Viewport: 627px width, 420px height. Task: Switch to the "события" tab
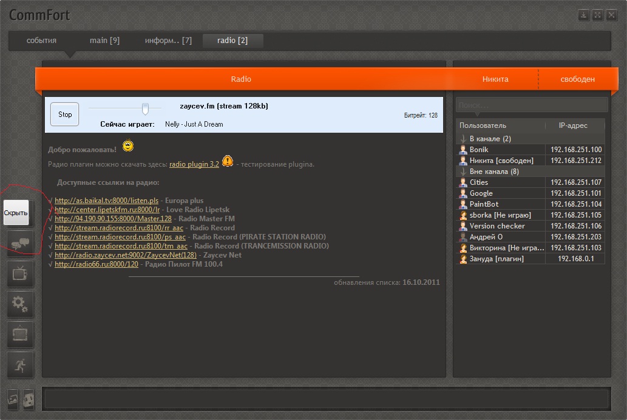(x=41, y=41)
